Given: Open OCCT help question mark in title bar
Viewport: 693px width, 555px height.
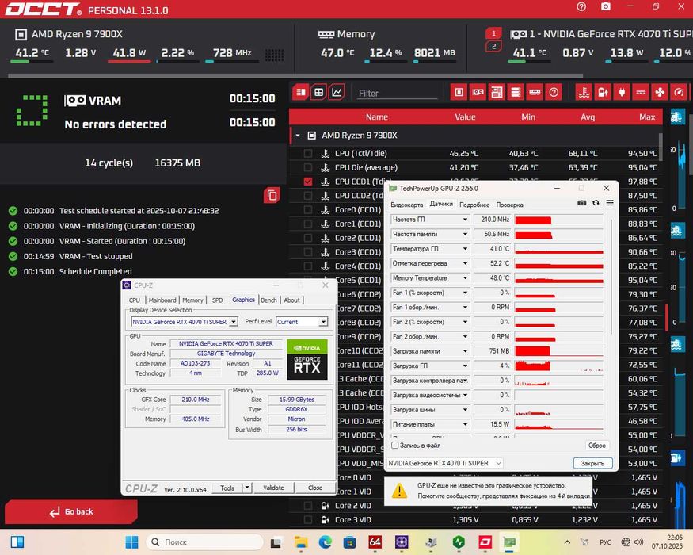Looking at the screenshot, I should tap(581, 6).
